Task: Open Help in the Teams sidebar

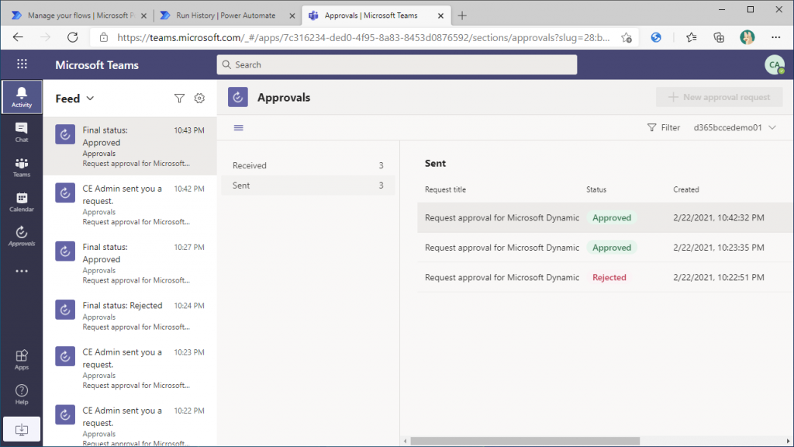Action: pos(21,394)
